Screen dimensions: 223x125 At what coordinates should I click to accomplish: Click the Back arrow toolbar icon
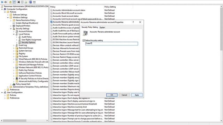coord(2,2)
